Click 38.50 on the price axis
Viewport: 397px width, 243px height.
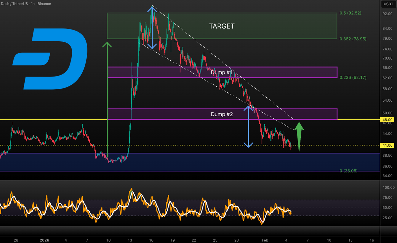387,155
